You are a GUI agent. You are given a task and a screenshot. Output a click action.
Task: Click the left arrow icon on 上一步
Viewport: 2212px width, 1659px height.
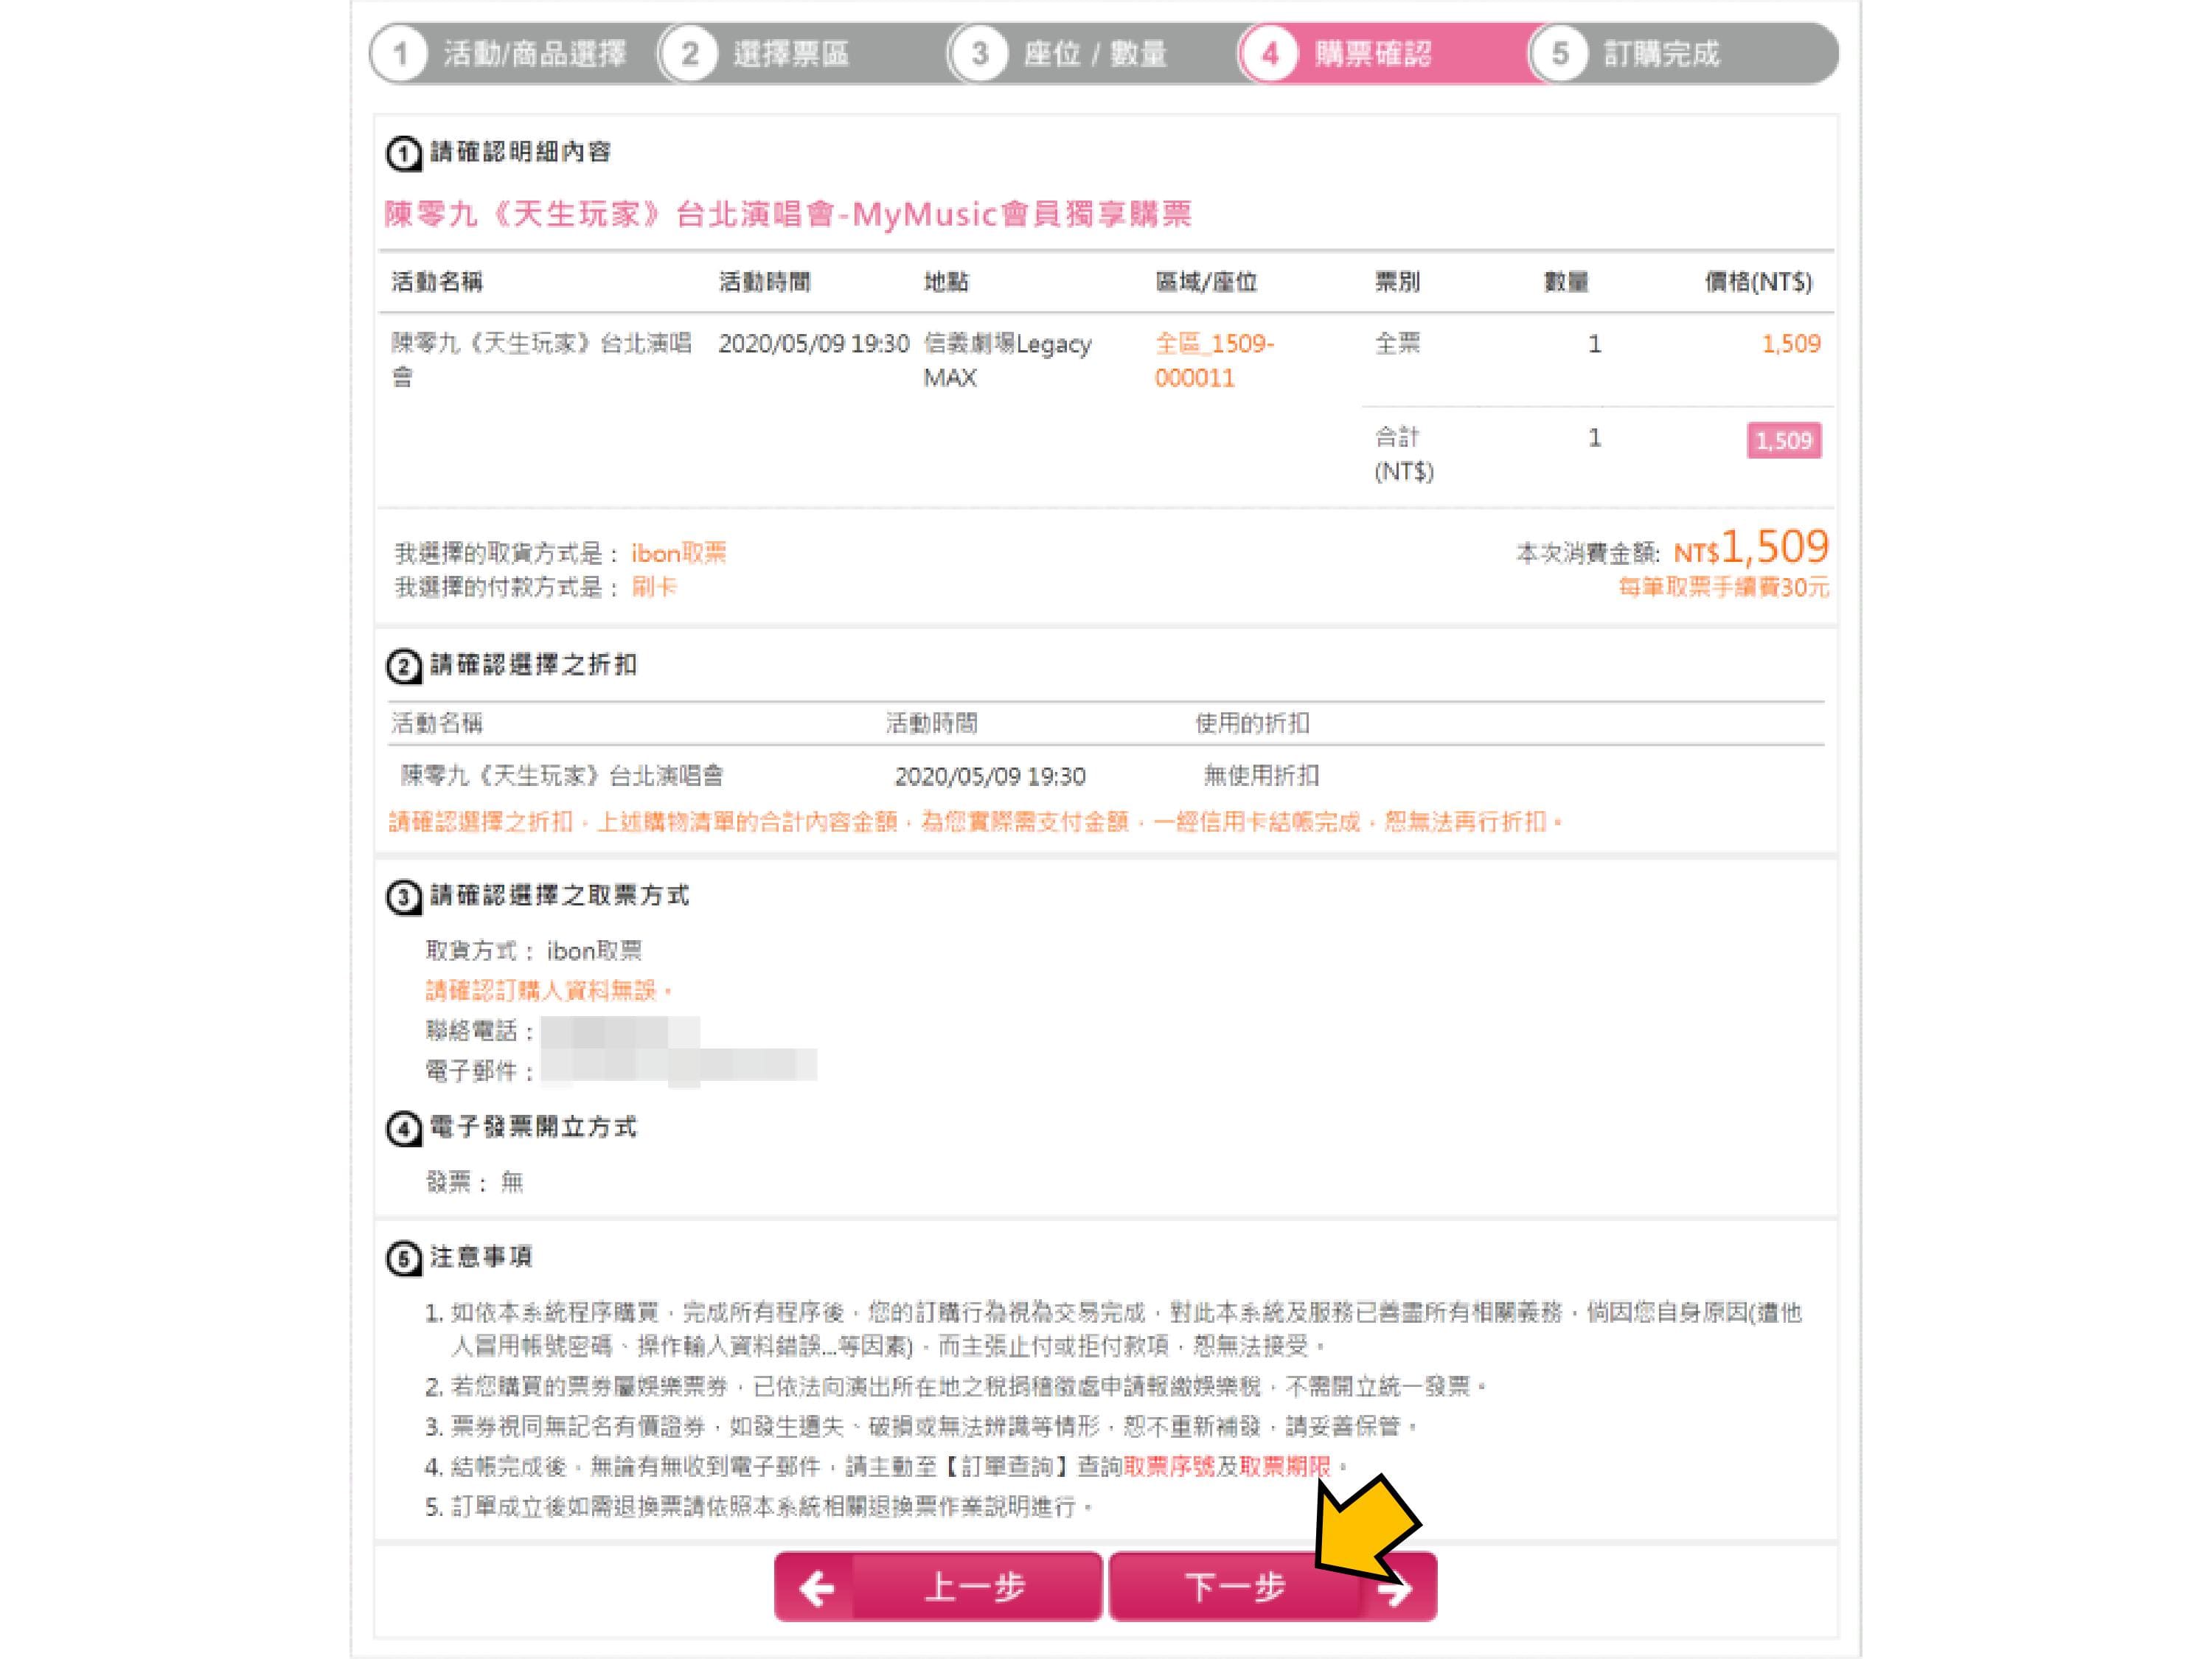(x=817, y=1587)
